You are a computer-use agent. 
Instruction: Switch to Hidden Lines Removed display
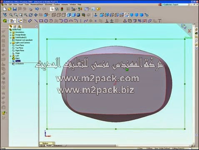coord(64,15)
